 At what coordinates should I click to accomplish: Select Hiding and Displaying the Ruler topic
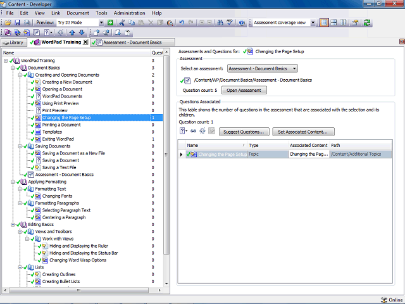[x=78, y=246]
